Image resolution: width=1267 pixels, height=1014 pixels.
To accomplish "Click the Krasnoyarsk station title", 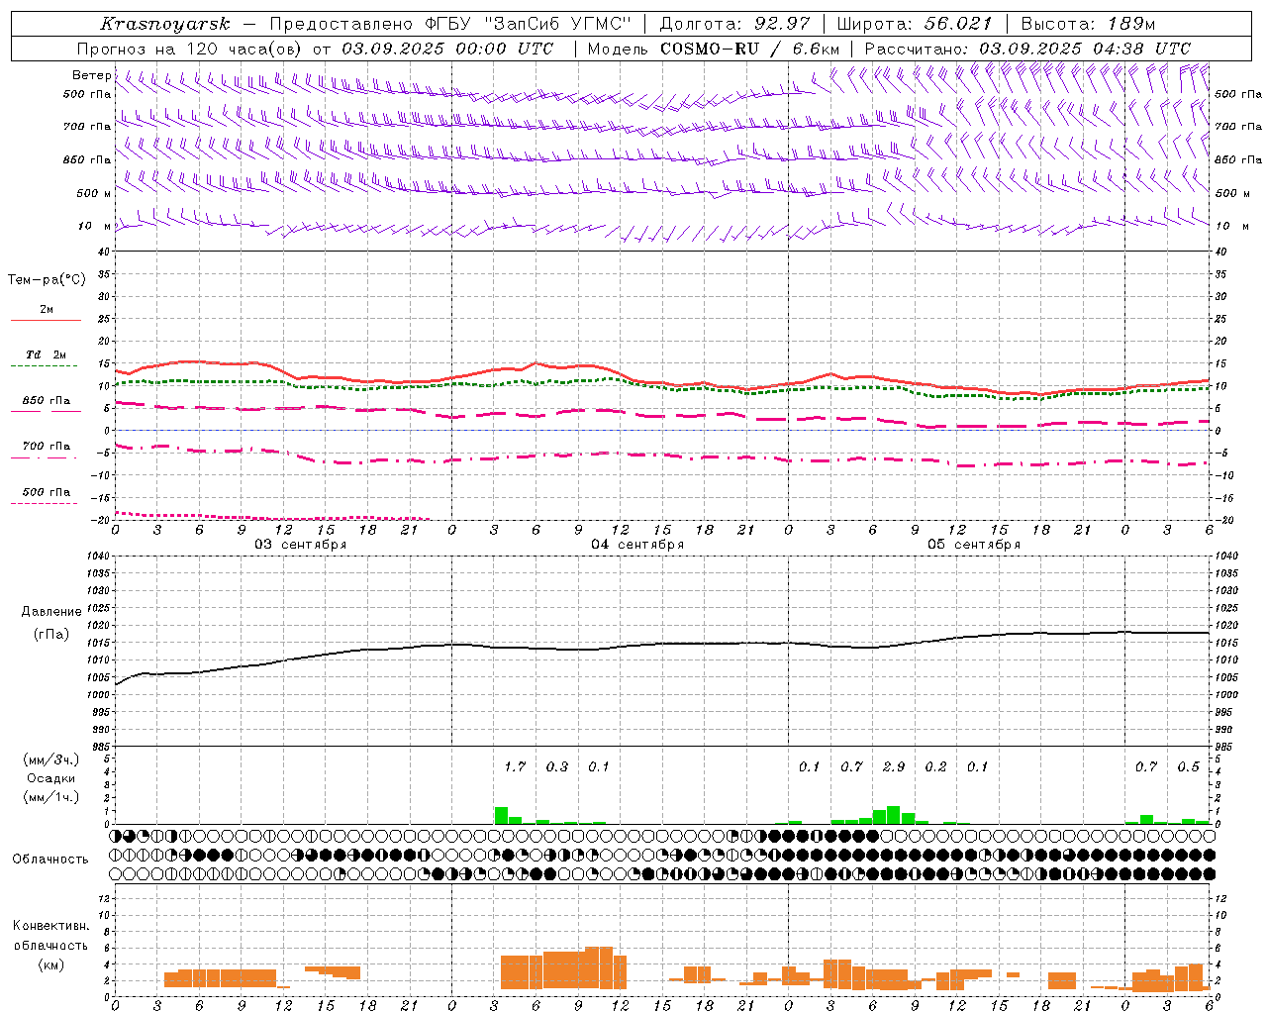I will tap(165, 24).
